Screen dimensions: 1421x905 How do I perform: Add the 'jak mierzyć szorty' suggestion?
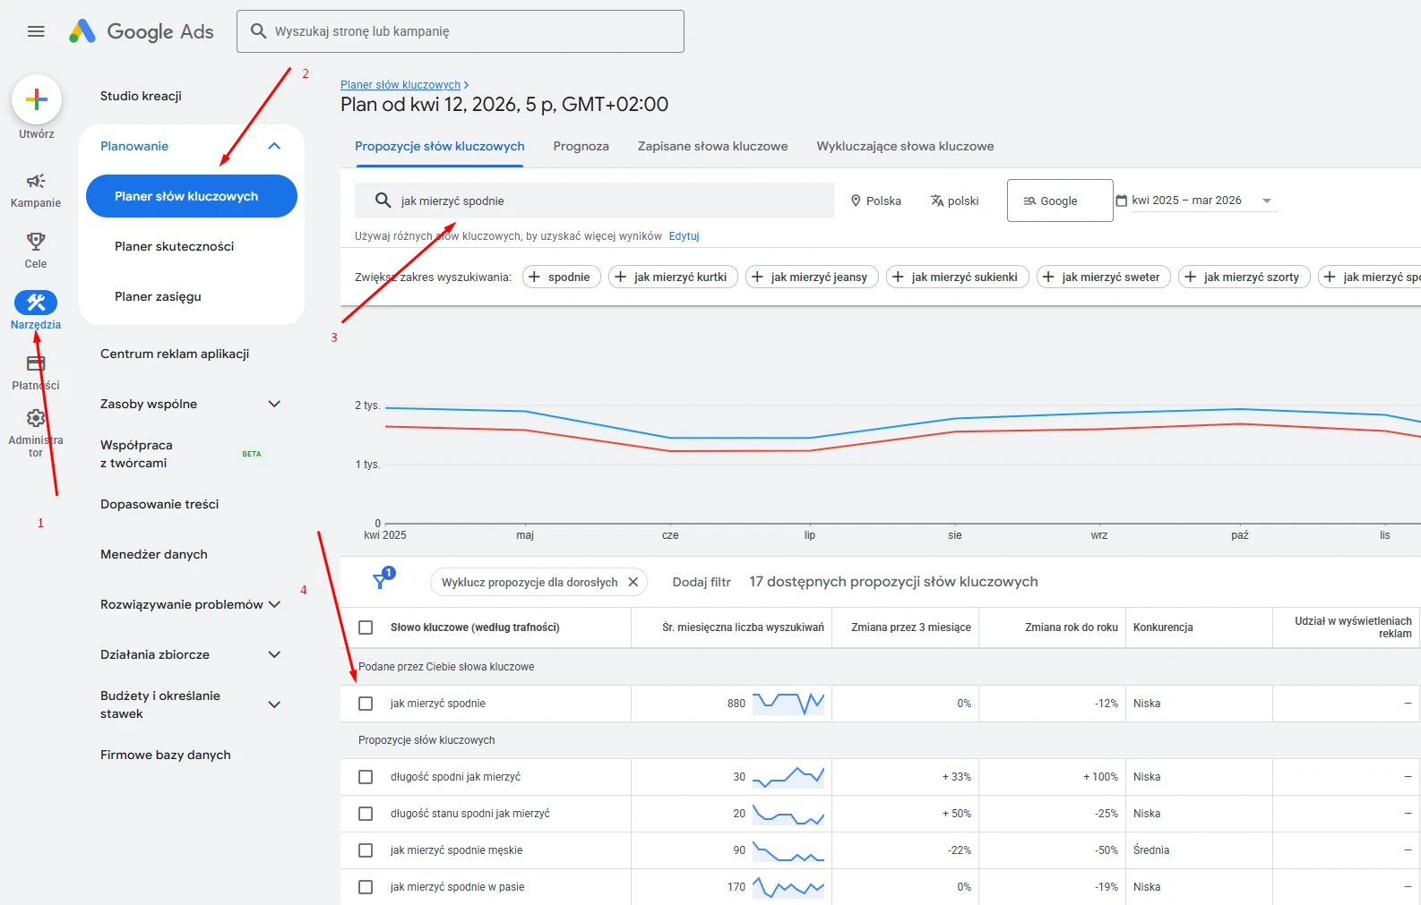pyautogui.click(x=1244, y=277)
